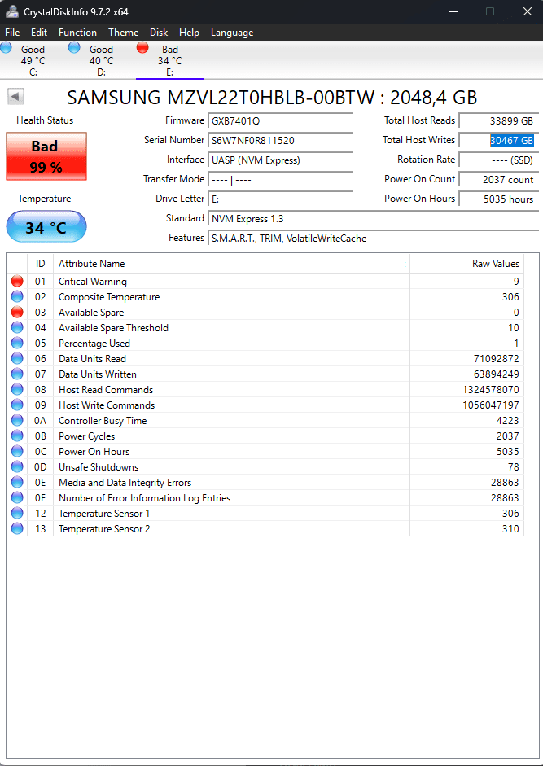The height and width of the screenshot is (766, 543).
Task: Click the red status icon for Available Spare
Action: click(17, 312)
